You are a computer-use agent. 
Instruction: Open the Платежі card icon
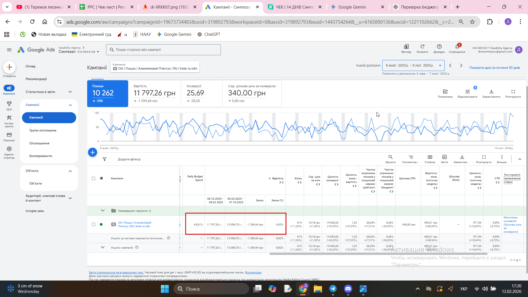(9, 135)
